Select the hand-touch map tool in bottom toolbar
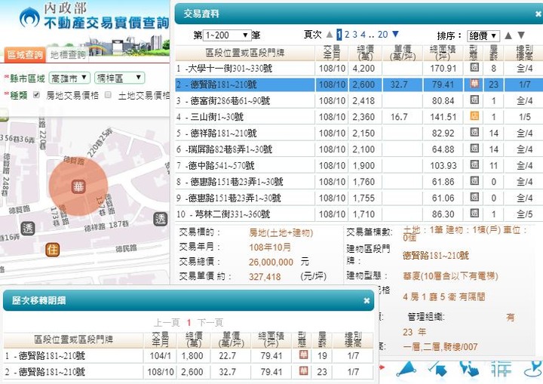Screen dimensions: 543x384 (x=468, y=369)
